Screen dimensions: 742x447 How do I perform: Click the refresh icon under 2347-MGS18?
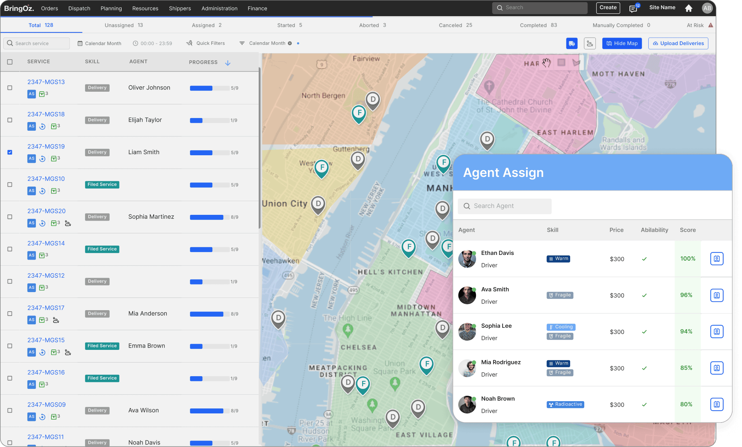point(42,126)
